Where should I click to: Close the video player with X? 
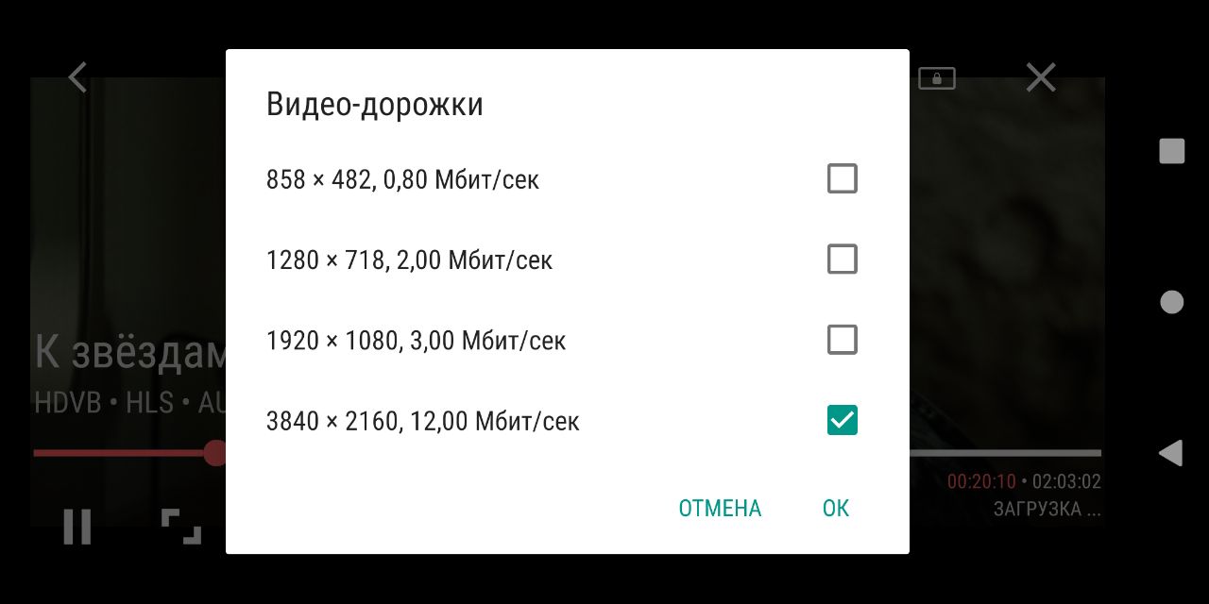point(1040,77)
